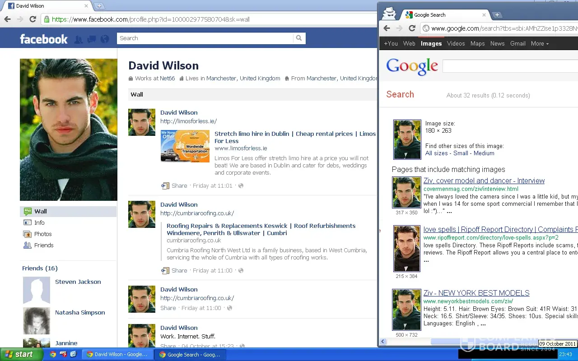
Task: Reload the Facebook profile page
Action: click(x=33, y=19)
